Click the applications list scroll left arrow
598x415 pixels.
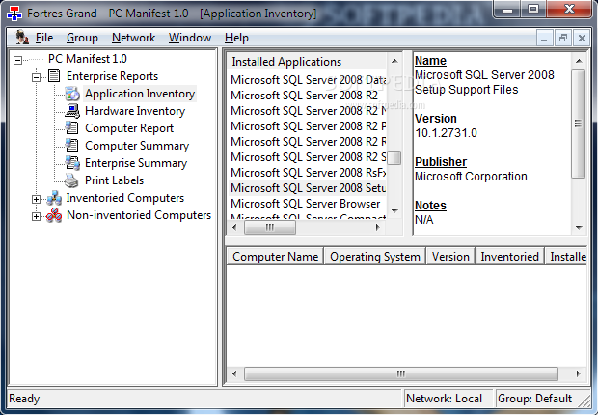coord(234,227)
